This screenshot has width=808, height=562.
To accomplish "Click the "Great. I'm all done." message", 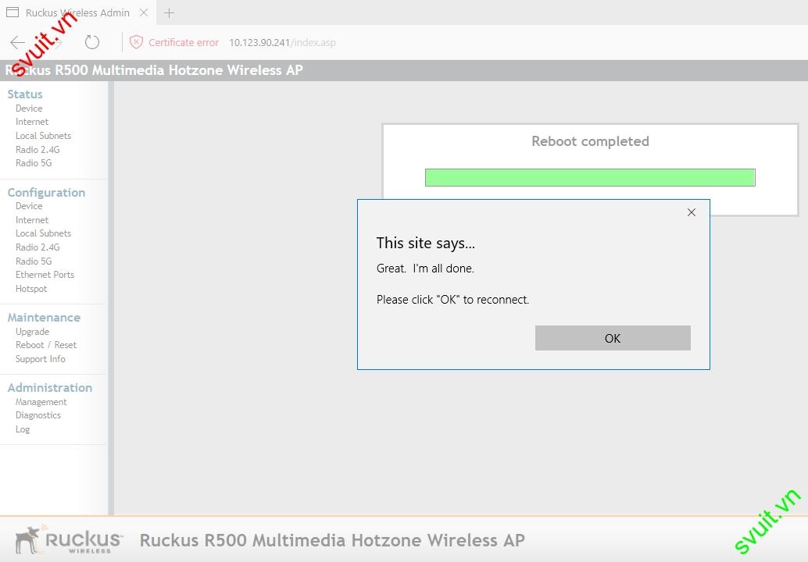I will pos(425,269).
